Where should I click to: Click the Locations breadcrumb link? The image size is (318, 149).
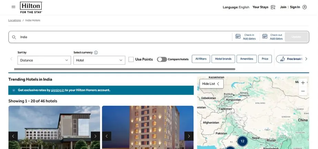point(15,21)
